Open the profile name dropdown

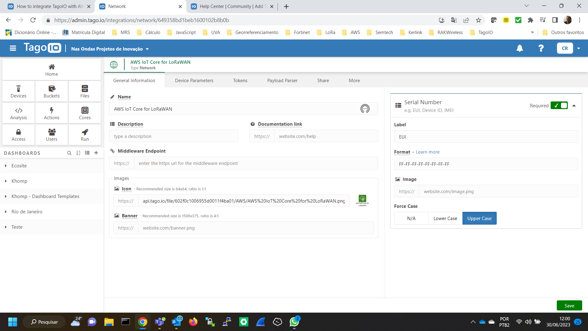tap(110, 49)
